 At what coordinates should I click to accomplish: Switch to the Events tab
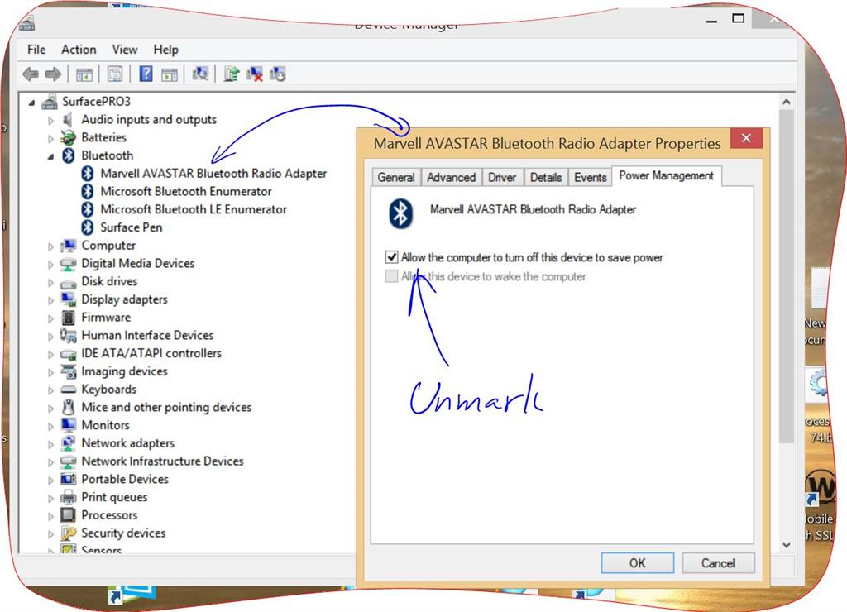pyautogui.click(x=591, y=177)
